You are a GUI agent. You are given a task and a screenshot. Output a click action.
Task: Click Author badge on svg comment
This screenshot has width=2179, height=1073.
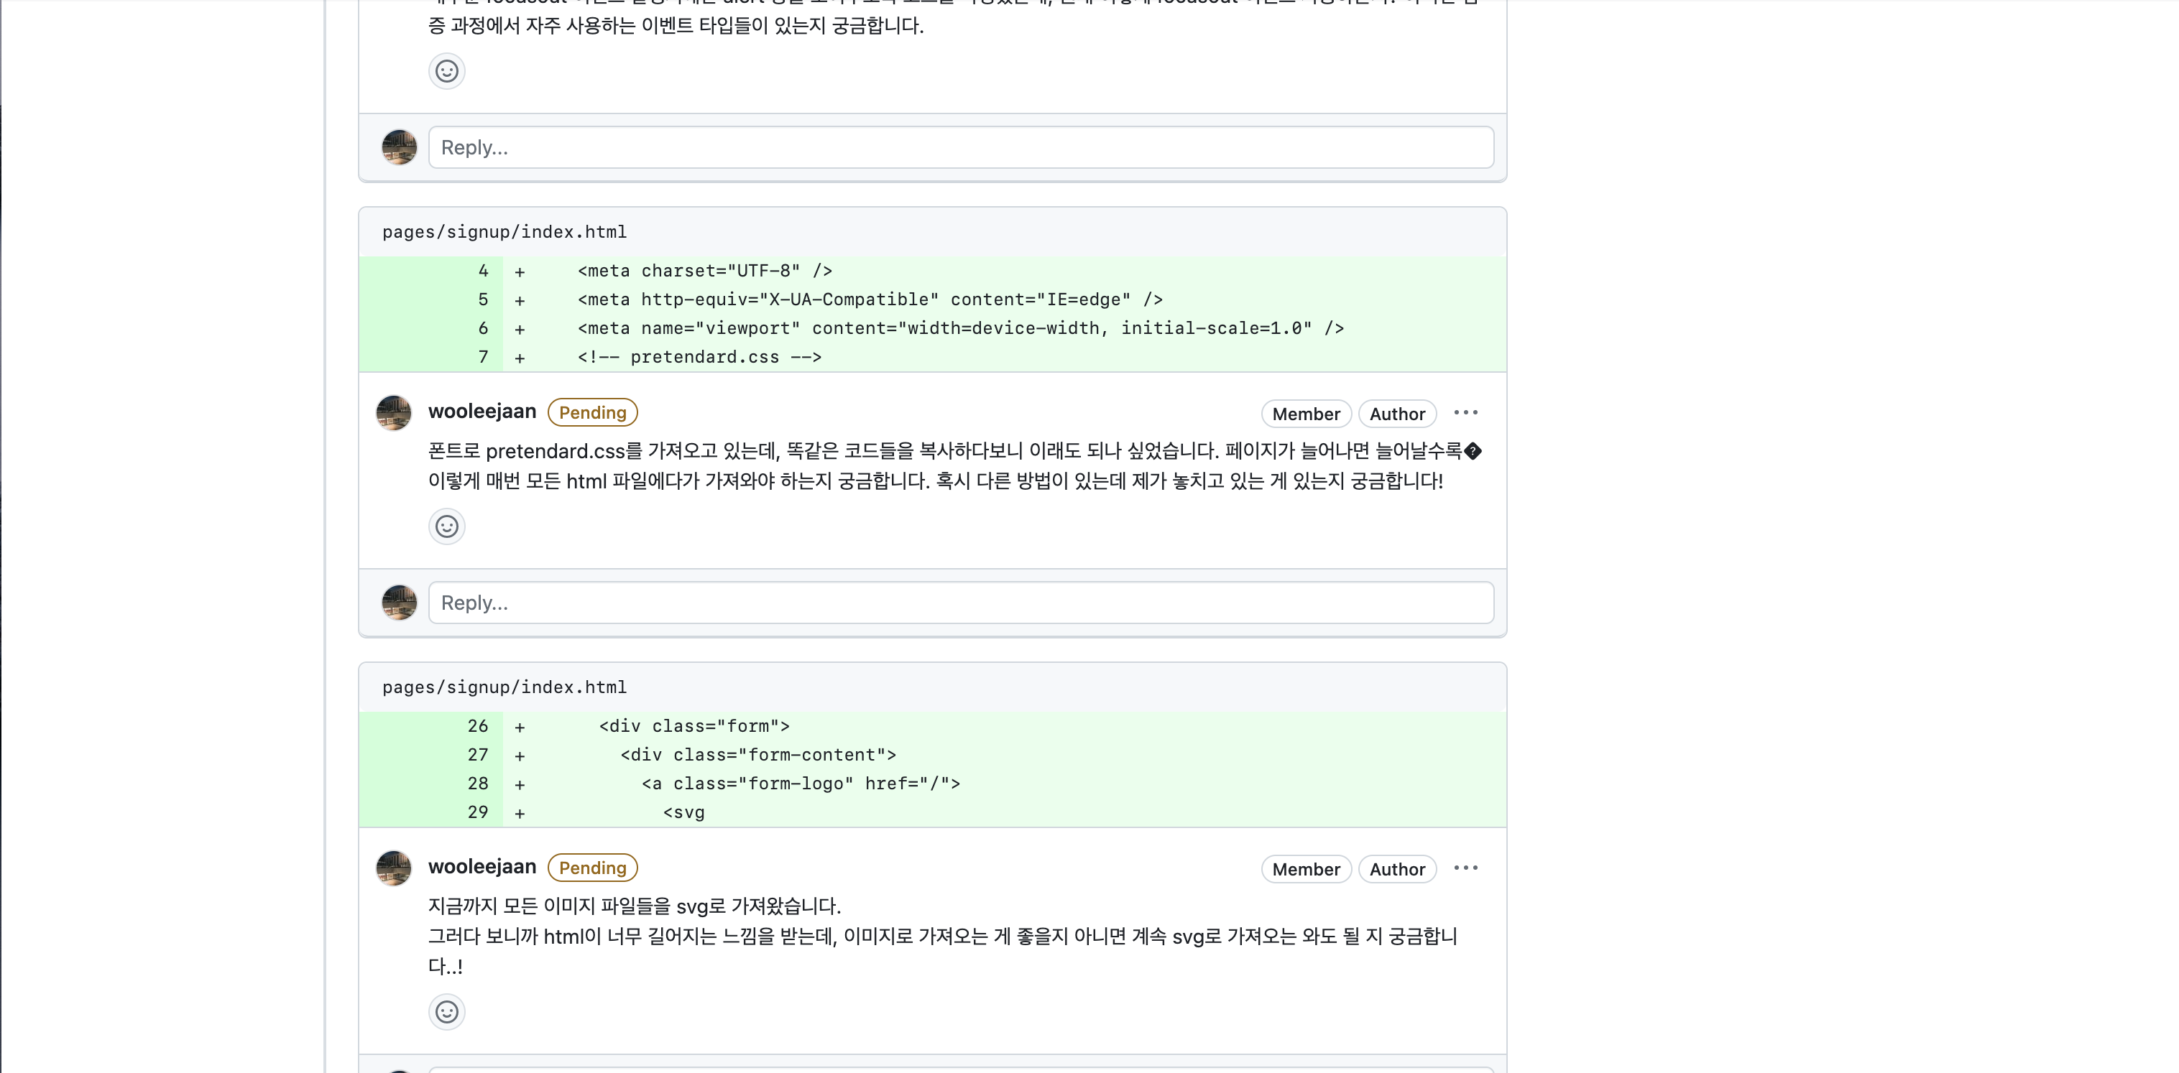point(1396,869)
